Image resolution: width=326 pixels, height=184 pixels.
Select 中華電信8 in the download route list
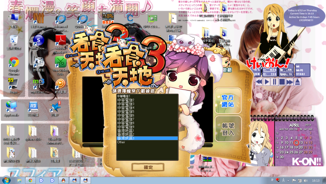147,123
